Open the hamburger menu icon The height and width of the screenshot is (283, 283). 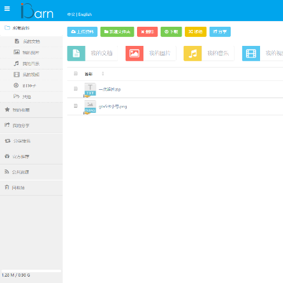(7, 8)
